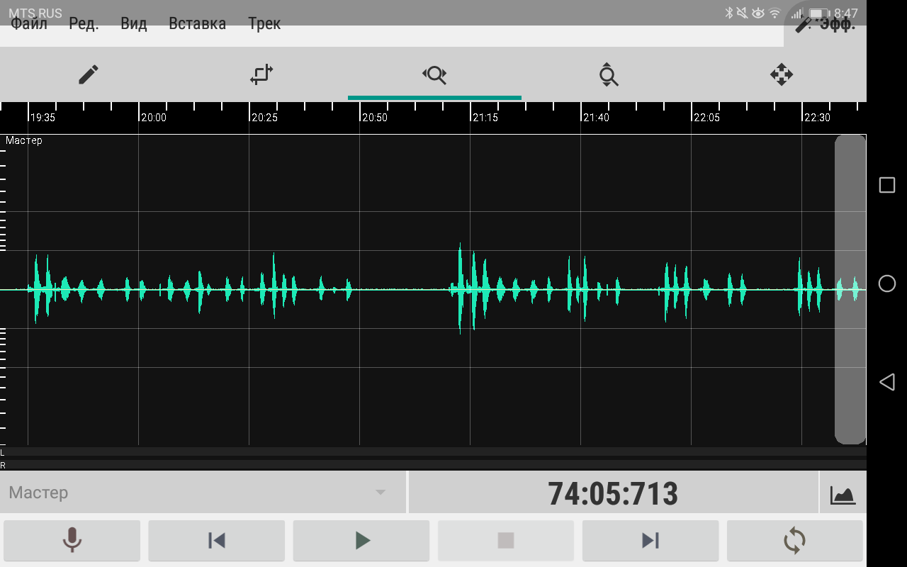Image resolution: width=907 pixels, height=567 pixels.
Task: Toggle loop playback
Action: pos(795,541)
